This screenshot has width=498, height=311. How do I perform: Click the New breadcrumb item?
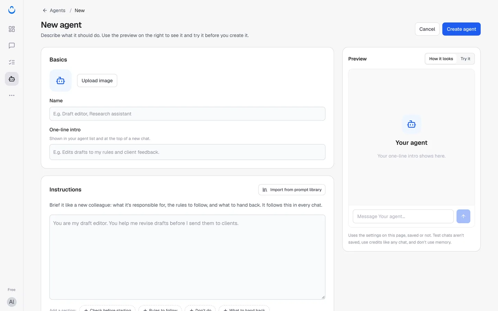point(80,10)
